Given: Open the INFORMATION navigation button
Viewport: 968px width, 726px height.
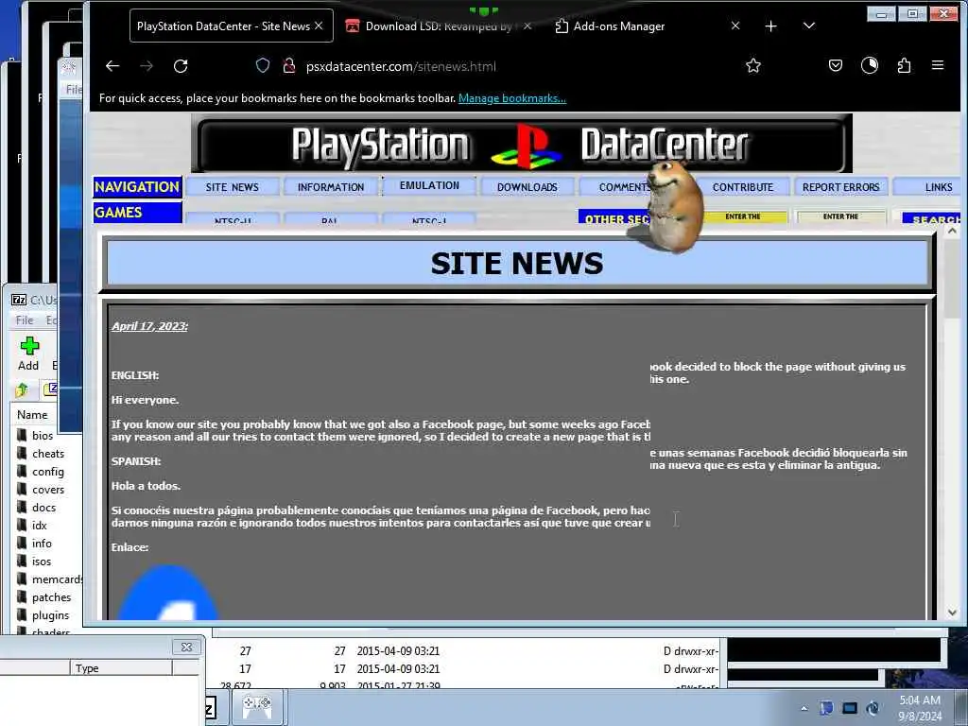Looking at the screenshot, I should click(x=330, y=187).
